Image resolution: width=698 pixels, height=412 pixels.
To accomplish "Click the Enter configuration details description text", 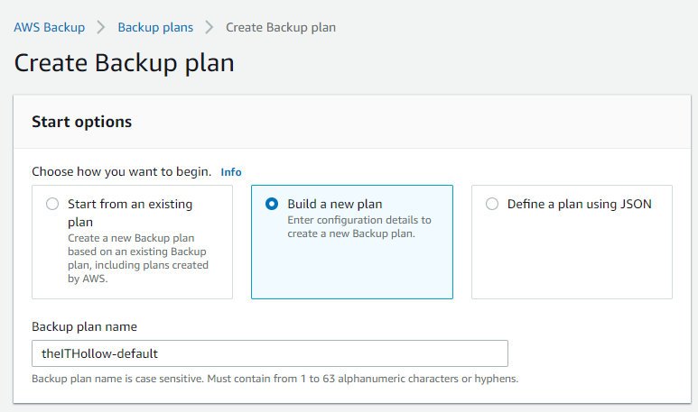I will 359,227.
